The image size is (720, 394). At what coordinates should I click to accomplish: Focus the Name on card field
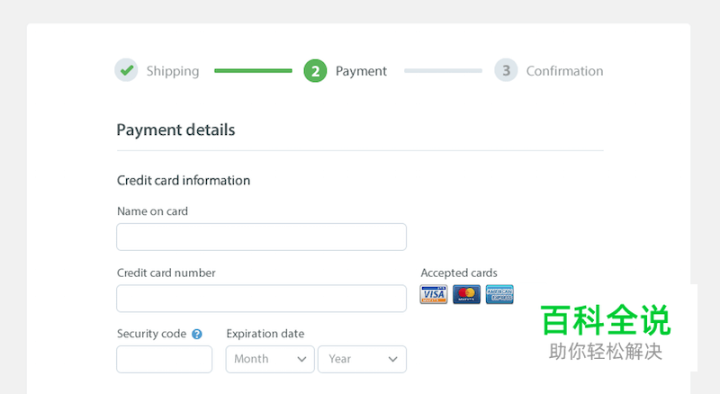pos(261,237)
